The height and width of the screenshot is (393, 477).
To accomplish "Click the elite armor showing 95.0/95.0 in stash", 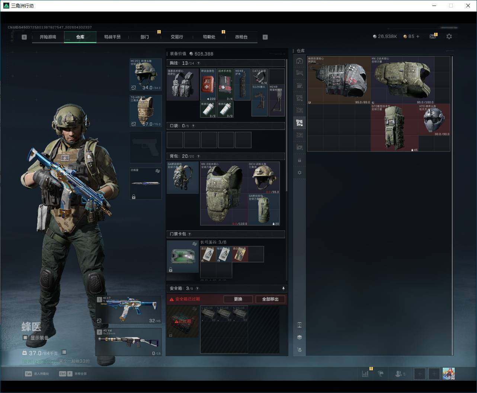I will click(x=339, y=80).
